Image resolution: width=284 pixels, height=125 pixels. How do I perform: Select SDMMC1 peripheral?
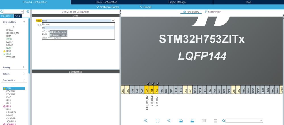pyautogui.click(x=11, y=121)
